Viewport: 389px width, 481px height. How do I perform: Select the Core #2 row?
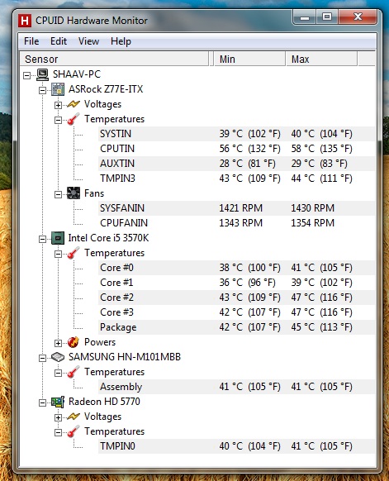tap(236, 298)
